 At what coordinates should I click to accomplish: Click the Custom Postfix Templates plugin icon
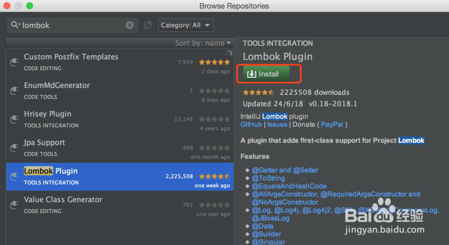click(14, 62)
